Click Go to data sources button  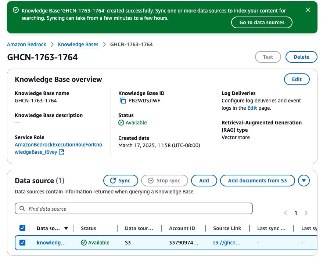[262, 22]
